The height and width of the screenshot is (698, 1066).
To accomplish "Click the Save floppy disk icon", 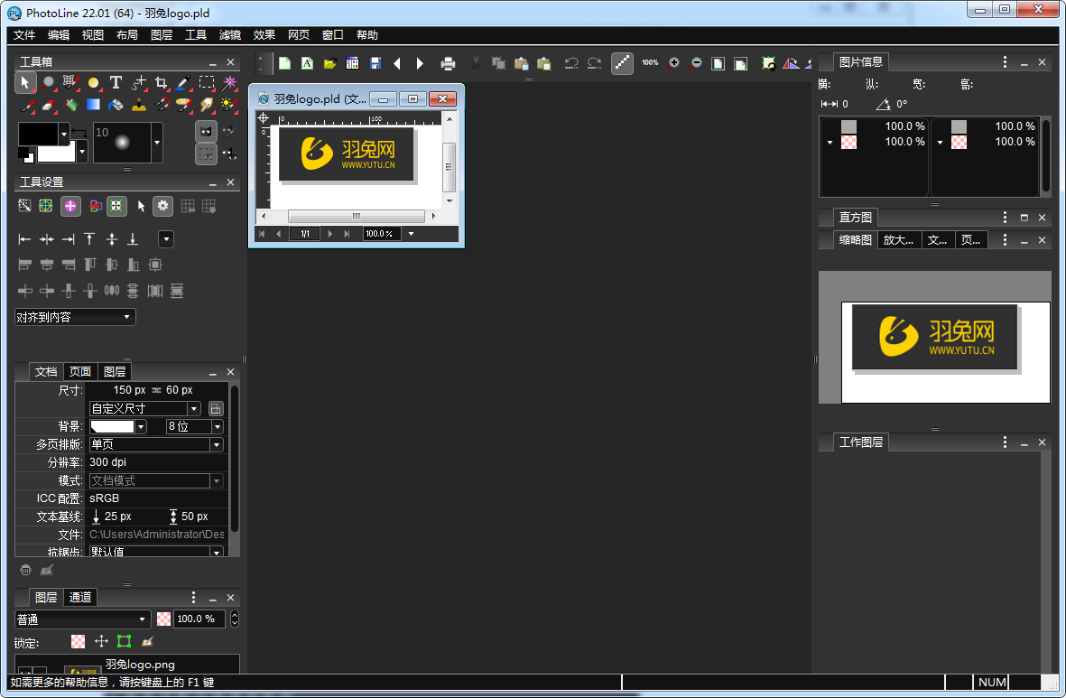I will pos(375,63).
